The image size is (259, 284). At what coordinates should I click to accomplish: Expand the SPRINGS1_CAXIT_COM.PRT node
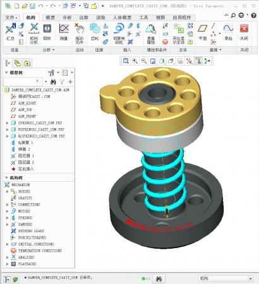[x=7, y=123]
